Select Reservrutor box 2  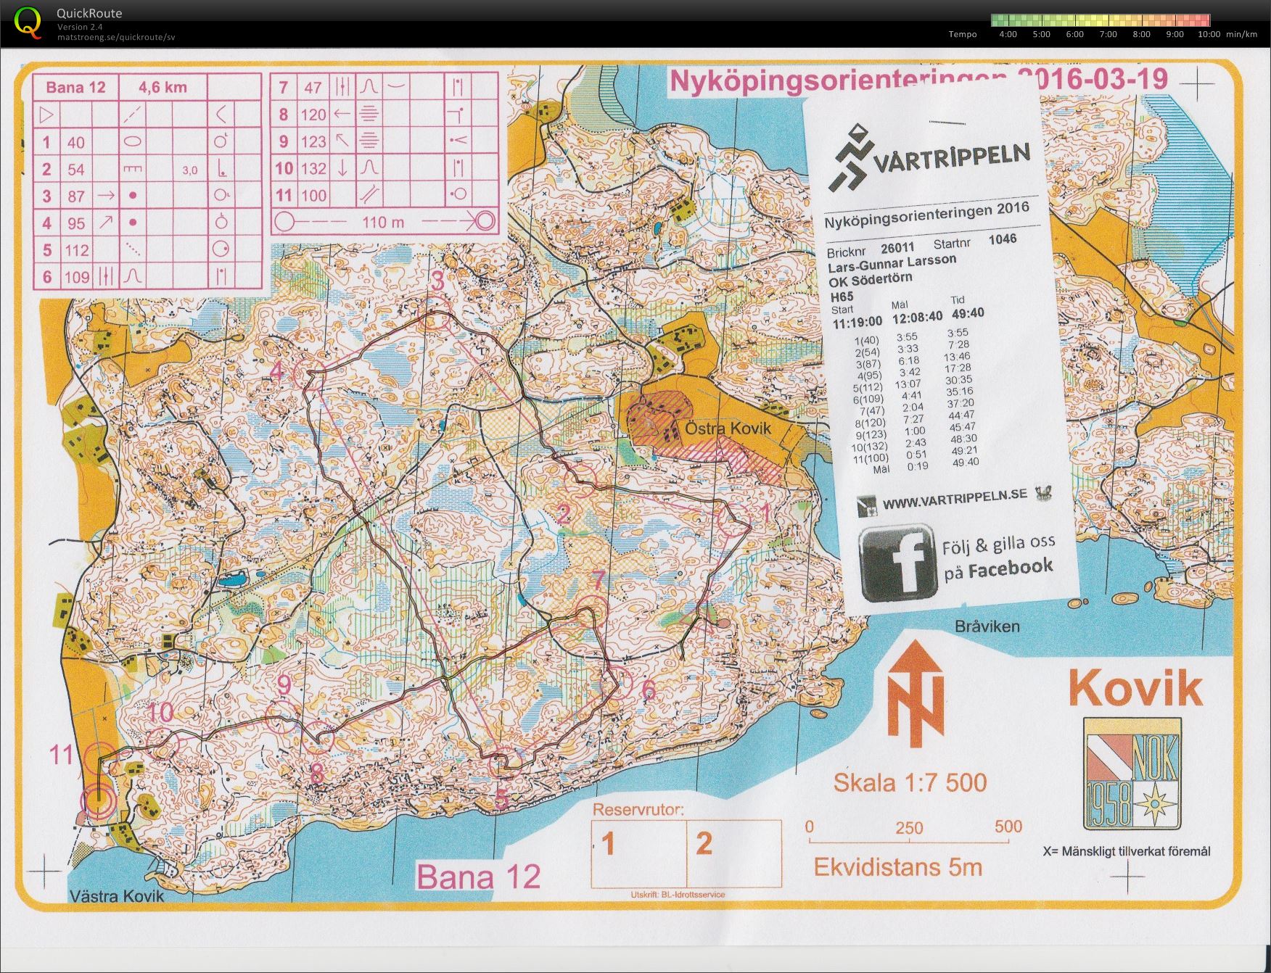point(734,853)
